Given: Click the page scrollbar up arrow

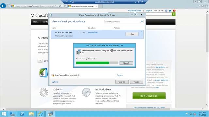Looking at the screenshot, I should (207, 12).
